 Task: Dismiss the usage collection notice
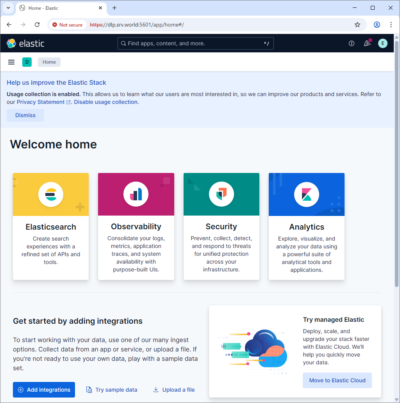click(25, 115)
